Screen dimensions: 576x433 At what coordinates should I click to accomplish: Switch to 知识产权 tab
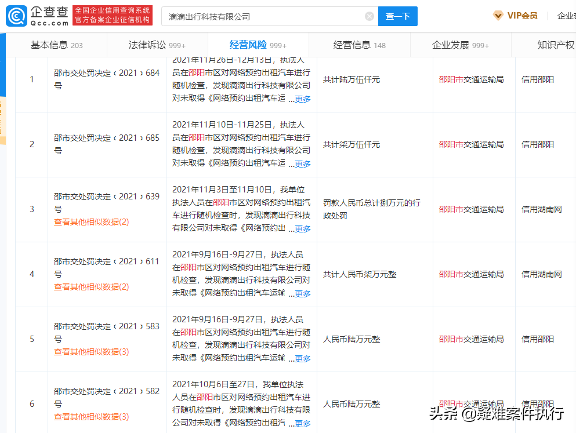pyautogui.click(x=556, y=45)
